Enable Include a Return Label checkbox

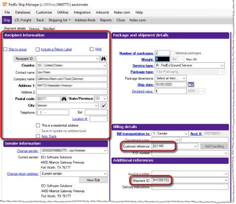[38, 49]
